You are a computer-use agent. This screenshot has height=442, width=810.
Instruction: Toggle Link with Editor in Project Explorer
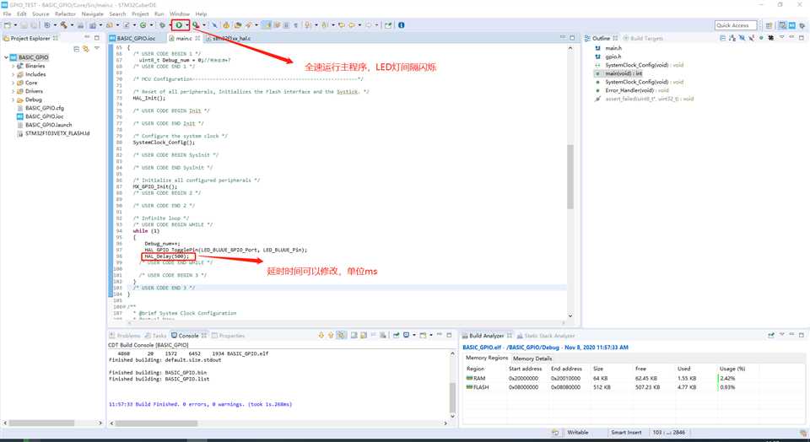(x=86, y=49)
